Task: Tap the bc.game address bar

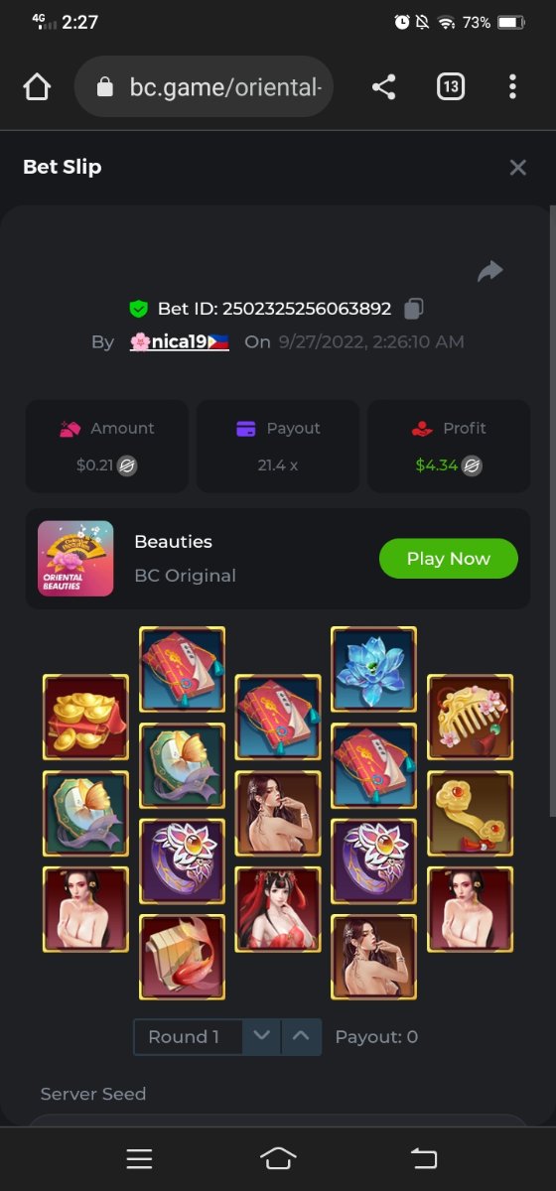Action: [205, 87]
